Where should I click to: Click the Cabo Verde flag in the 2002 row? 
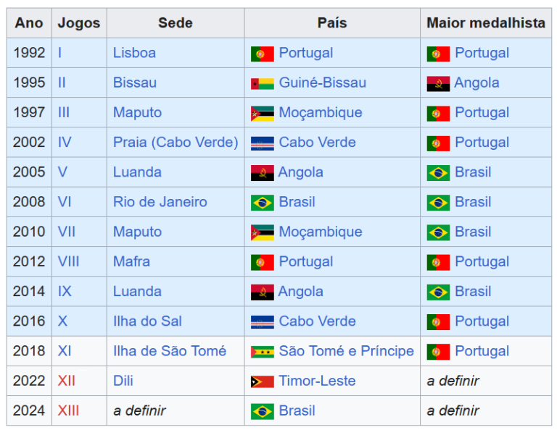click(262, 143)
